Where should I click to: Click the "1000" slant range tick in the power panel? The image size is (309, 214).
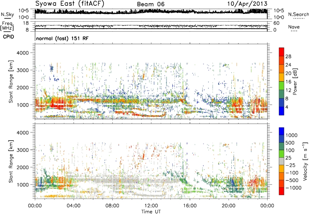click(x=23, y=105)
